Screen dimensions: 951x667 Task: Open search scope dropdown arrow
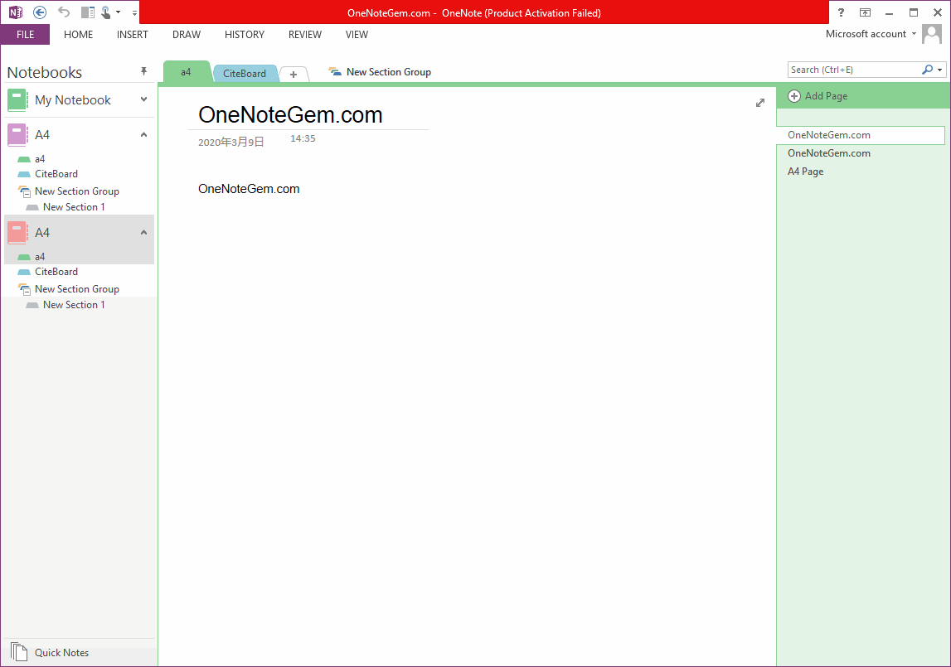pos(940,70)
